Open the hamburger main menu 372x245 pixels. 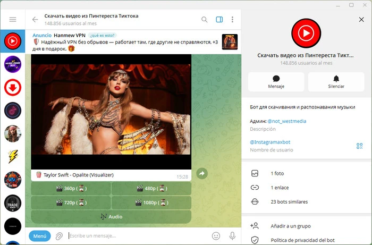(13, 20)
